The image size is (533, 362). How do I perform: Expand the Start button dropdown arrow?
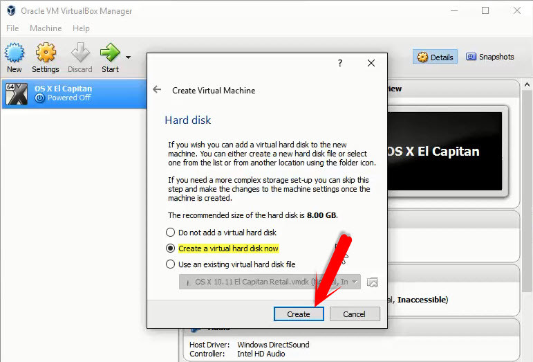(x=128, y=57)
